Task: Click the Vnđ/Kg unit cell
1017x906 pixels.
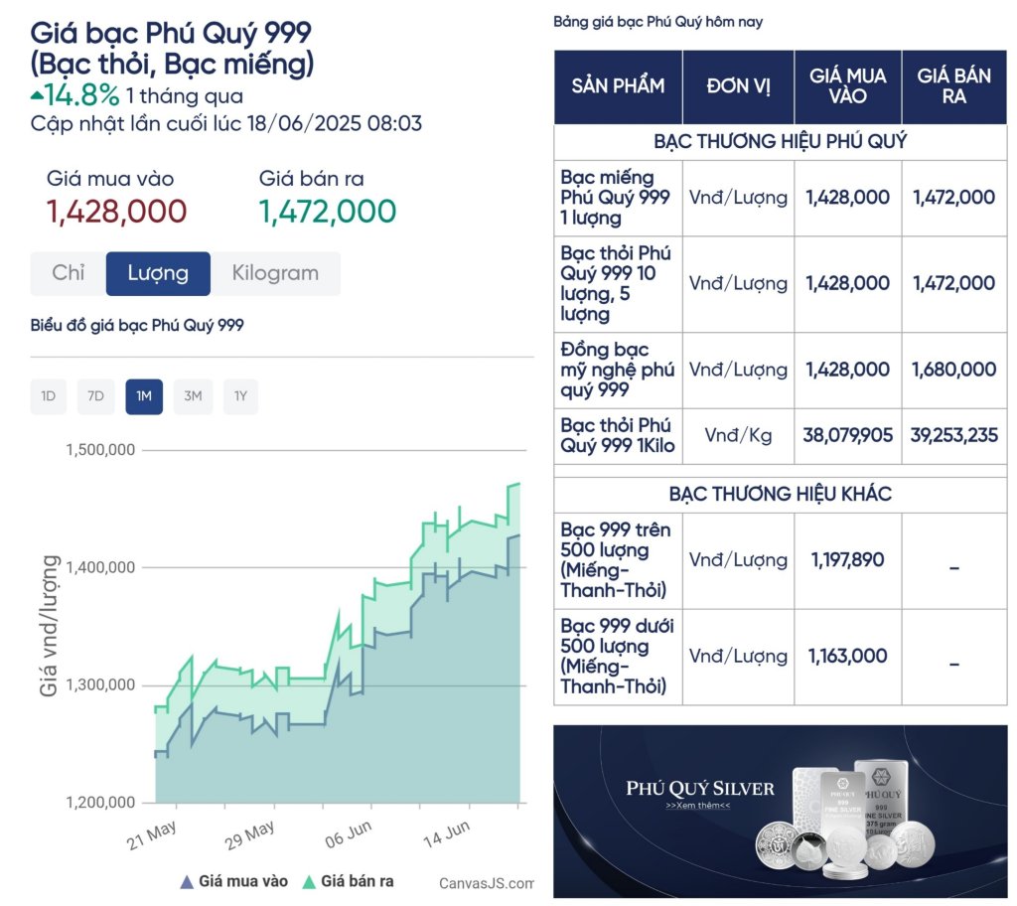Action: [x=738, y=436]
